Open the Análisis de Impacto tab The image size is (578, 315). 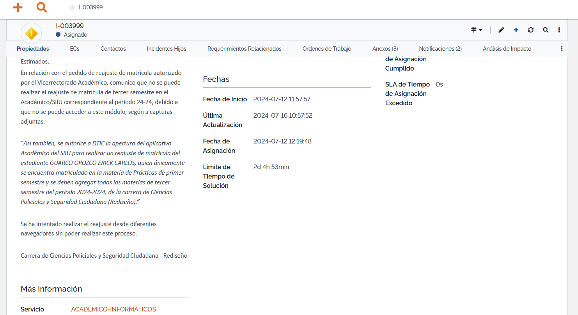507,49
